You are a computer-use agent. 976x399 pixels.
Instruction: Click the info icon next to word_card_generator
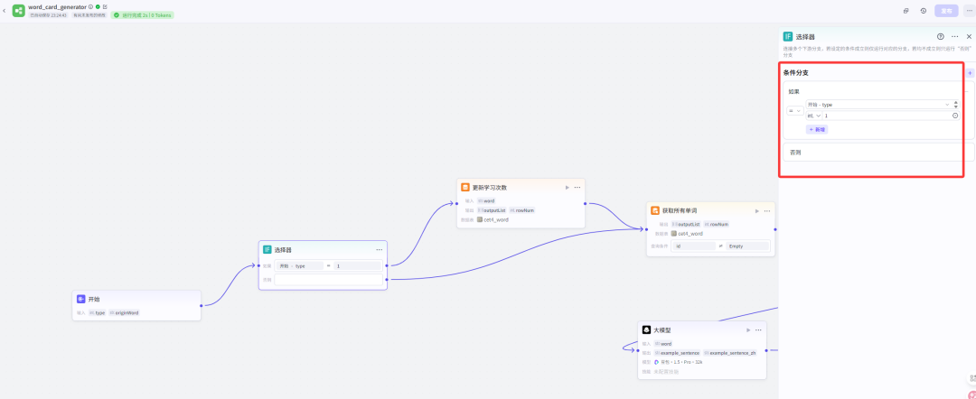pos(90,6)
